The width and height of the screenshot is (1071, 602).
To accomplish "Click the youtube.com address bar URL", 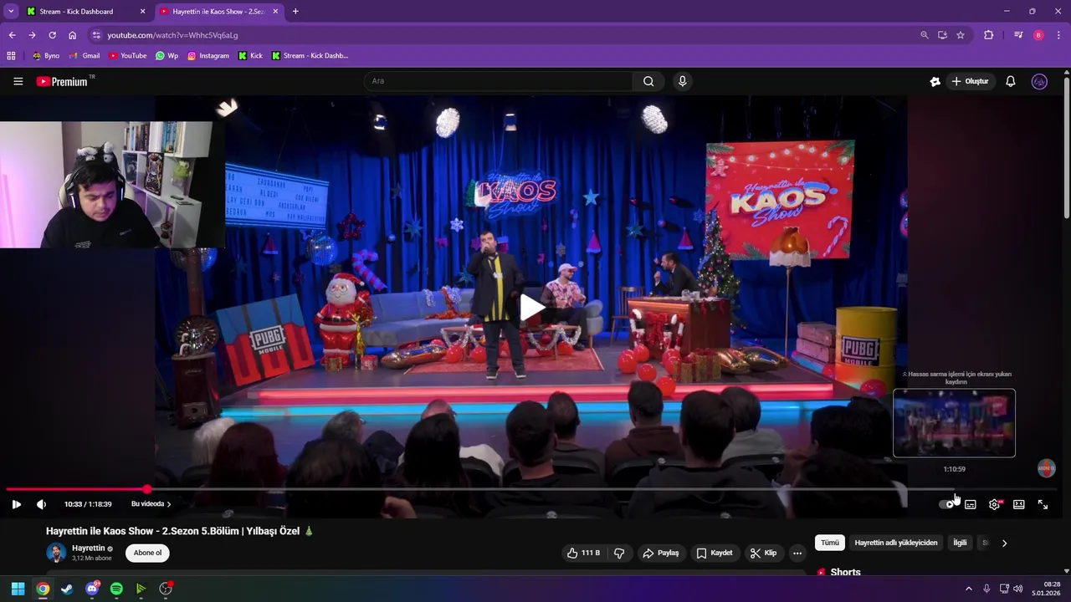I will [172, 35].
